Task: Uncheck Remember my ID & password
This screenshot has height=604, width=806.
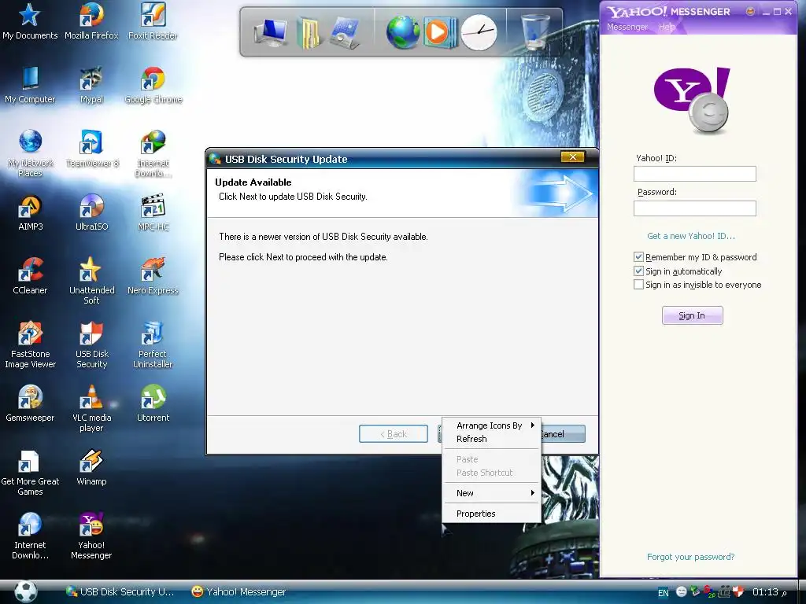Action: pos(638,257)
